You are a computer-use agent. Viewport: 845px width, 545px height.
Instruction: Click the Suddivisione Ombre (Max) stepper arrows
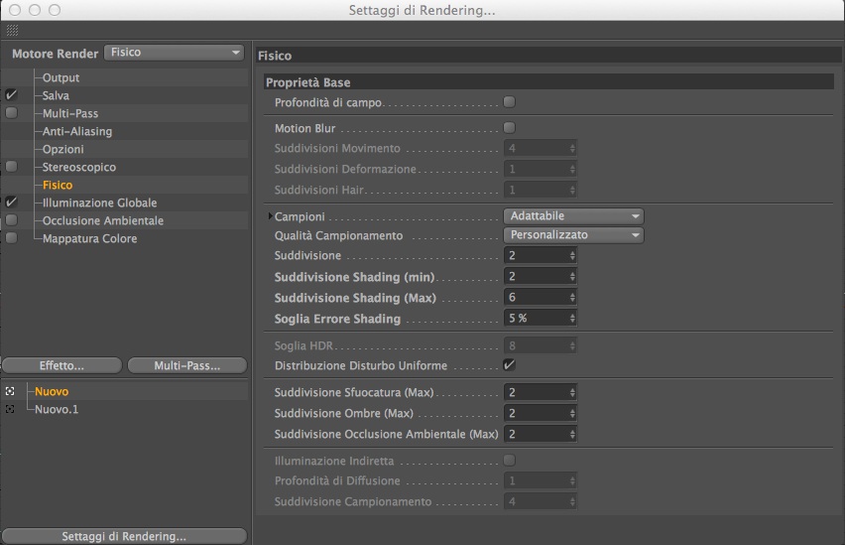[572, 413]
